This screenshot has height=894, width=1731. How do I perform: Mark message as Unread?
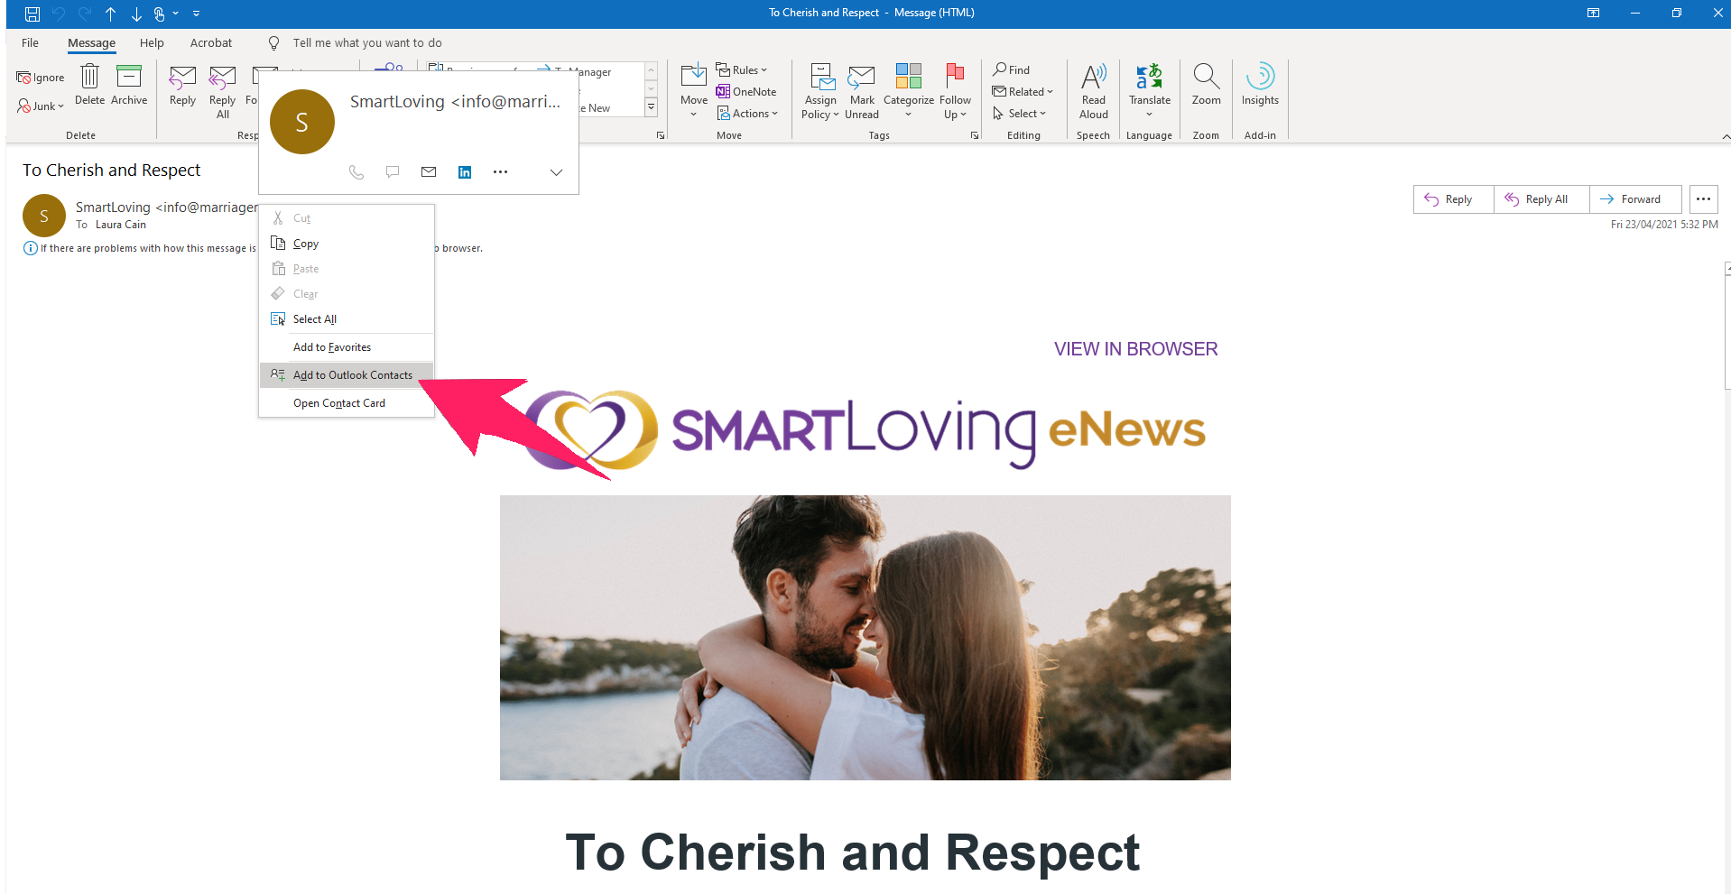pos(862,90)
